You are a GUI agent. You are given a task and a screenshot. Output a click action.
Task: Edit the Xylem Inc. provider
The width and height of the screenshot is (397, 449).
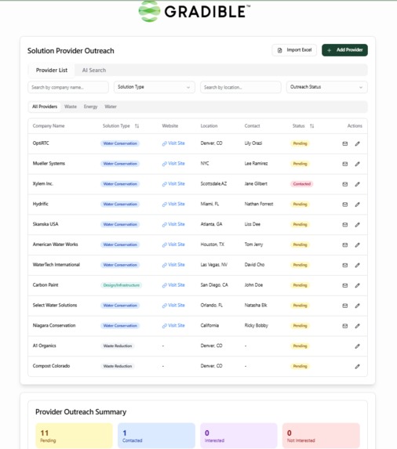pos(357,184)
